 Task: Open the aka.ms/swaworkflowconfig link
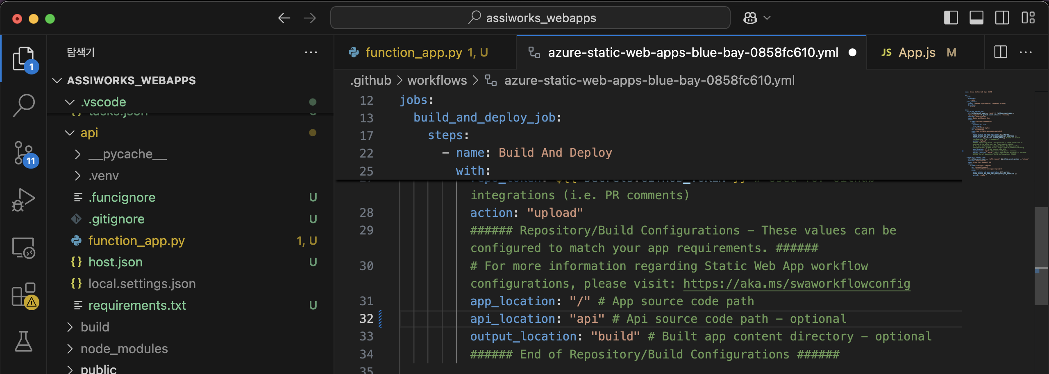[796, 284]
